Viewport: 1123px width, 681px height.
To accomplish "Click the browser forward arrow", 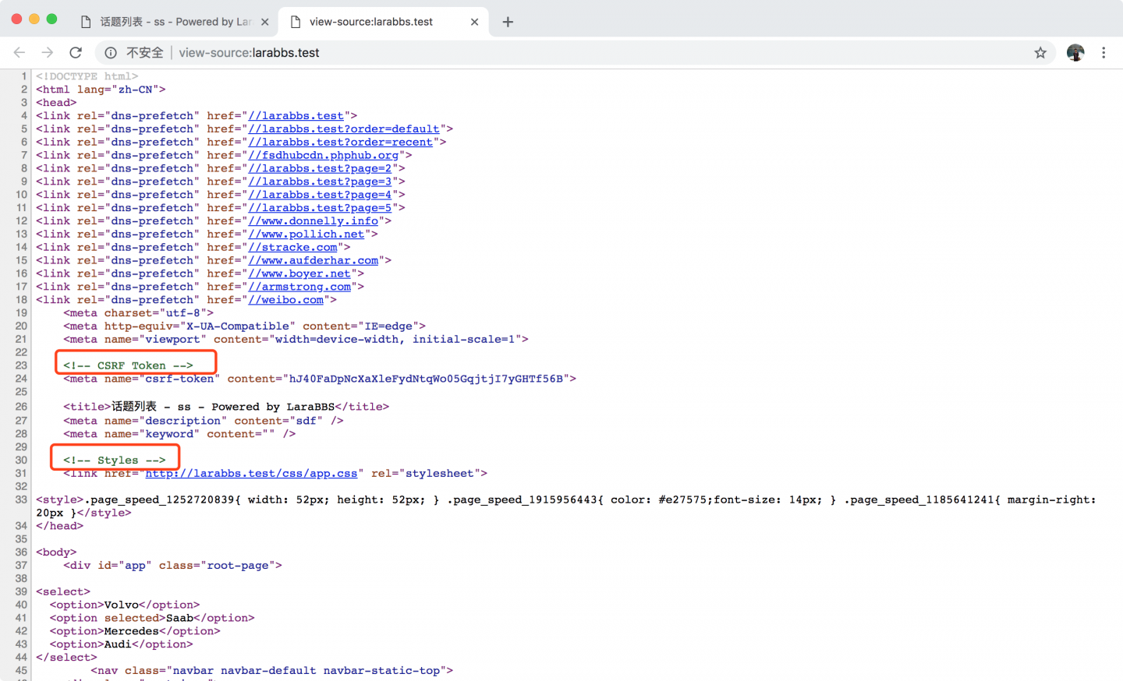I will (48, 52).
